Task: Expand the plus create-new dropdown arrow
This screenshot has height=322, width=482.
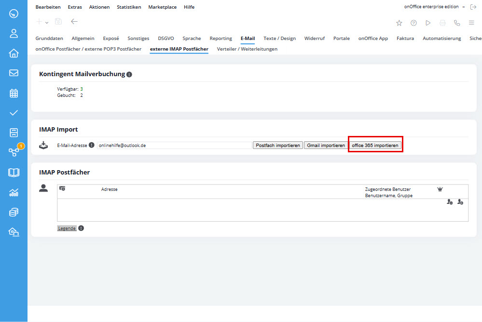Action: pos(47,23)
